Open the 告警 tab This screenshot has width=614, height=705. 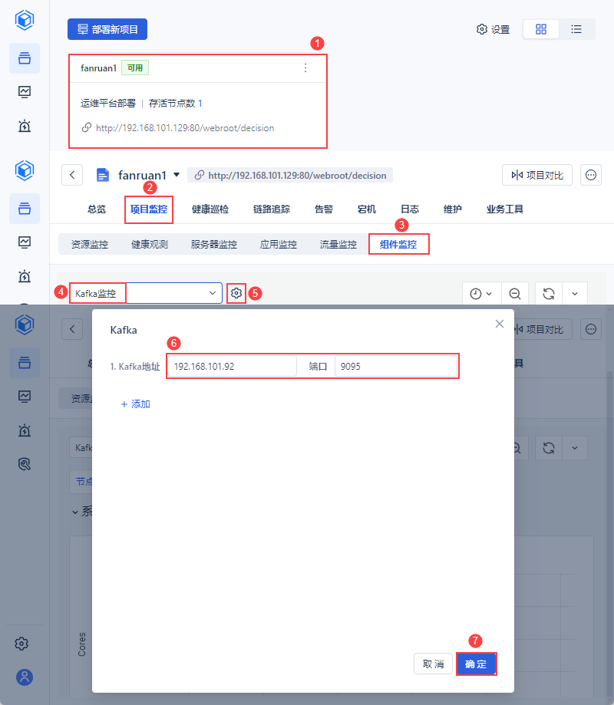pos(324,209)
